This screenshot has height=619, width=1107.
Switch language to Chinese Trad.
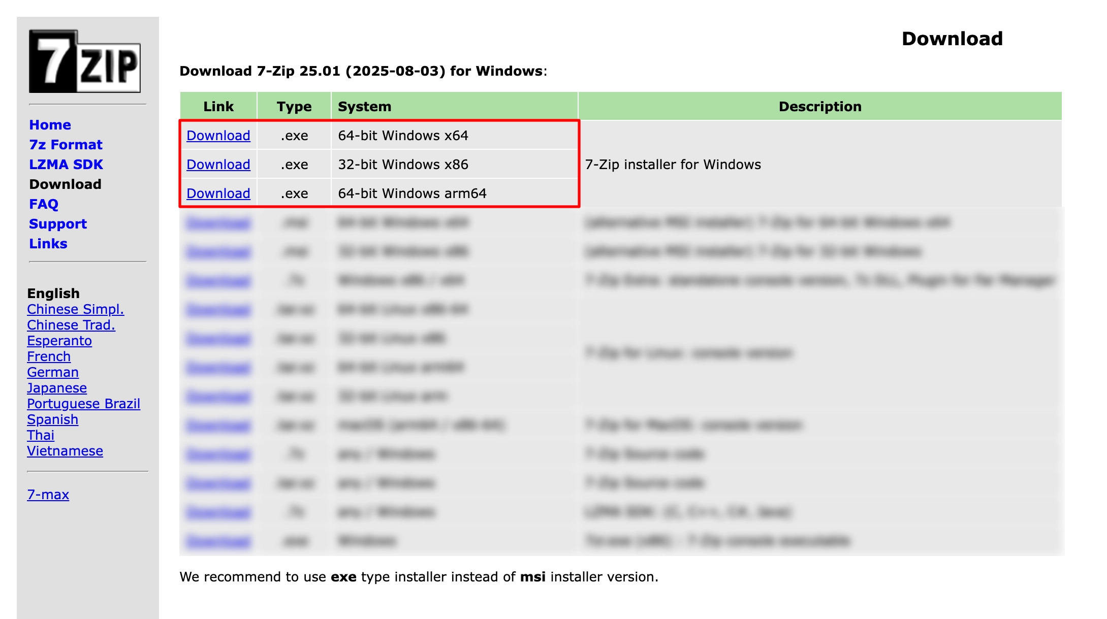pyautogui.click(x=71, y=325)
